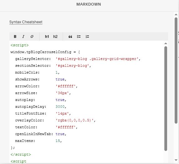The image size is (179, 164).
Task: Insert a blockquote with the quote icon
Action: click(x=70, y=37)
